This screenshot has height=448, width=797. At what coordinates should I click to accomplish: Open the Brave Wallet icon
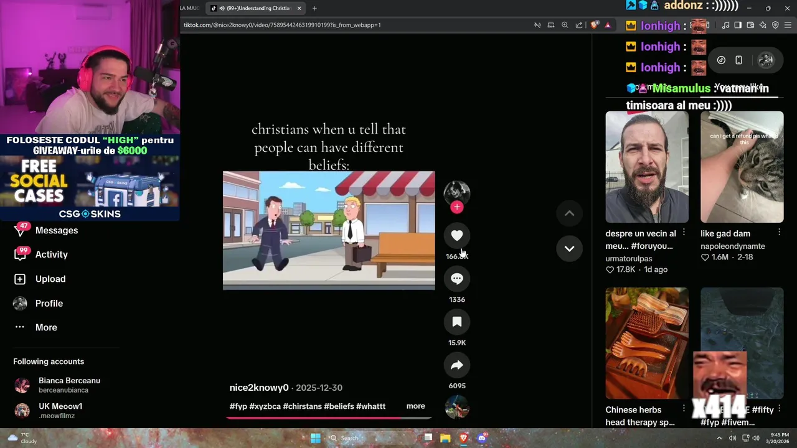pyautogui.click(x=750, y=25)
